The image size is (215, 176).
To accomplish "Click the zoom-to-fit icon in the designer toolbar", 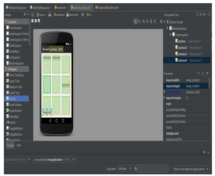I will coord(136,21).
